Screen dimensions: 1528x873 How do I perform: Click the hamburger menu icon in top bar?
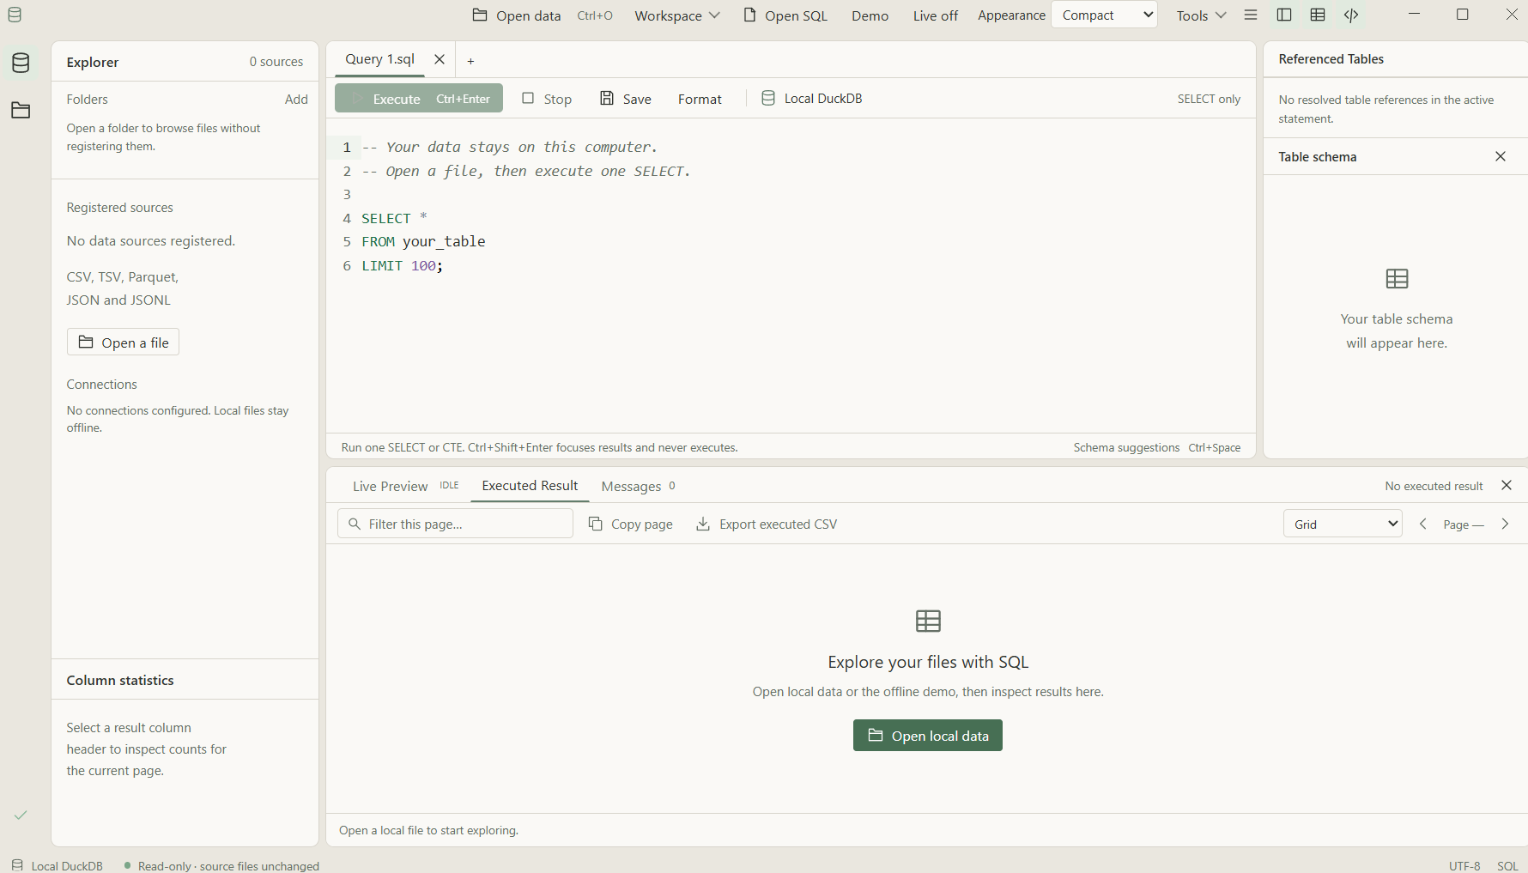coord(1251,15)
